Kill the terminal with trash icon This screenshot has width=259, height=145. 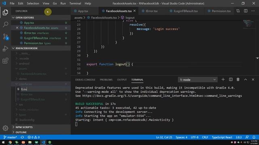tap(238, 80)
